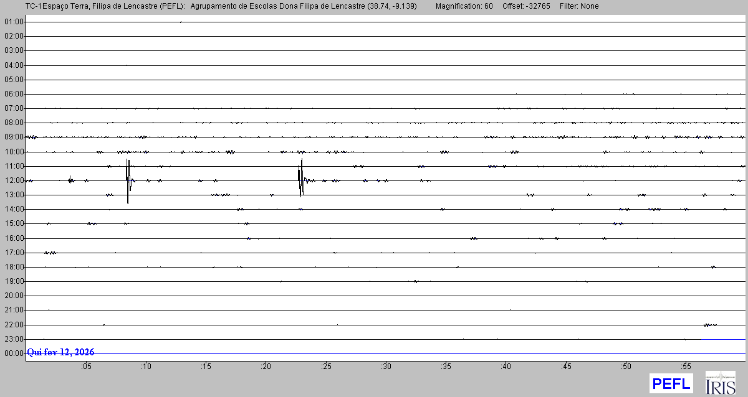Click the :30 minute axis tick label
This screenshot has width=748, height=397.
click(x=386, y=366)
